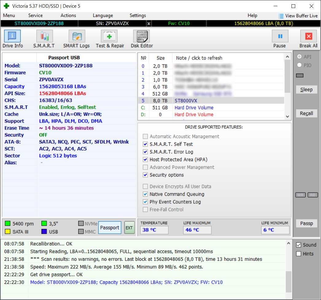Click the green 5400 rpm indicator
This screenshot has width=321, height=300.
(8, 223)
